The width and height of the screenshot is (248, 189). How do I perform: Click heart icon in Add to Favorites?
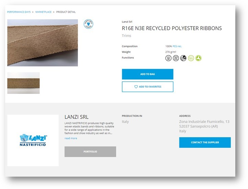pos(136,87)
